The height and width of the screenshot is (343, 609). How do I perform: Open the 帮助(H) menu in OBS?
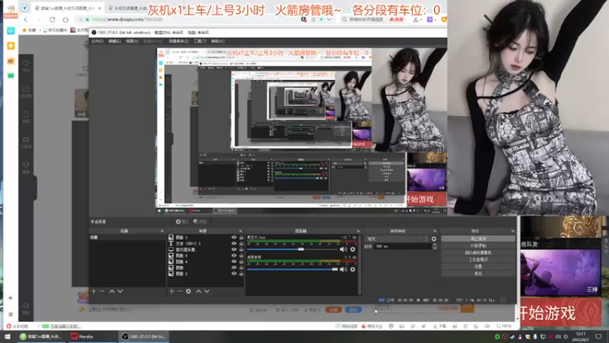point(218,41)
